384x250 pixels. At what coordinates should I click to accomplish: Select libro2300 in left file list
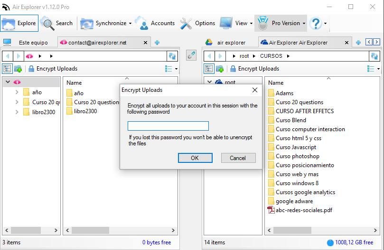82,111
